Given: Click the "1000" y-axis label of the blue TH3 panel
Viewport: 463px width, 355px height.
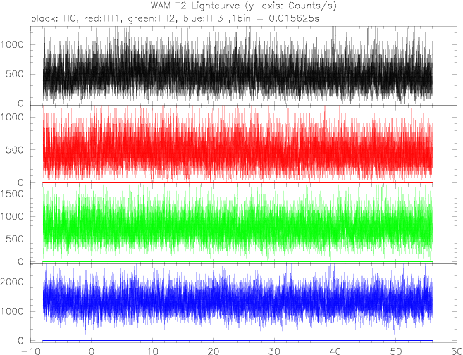Looking at the screenshot, I should (x=13, y=311).
